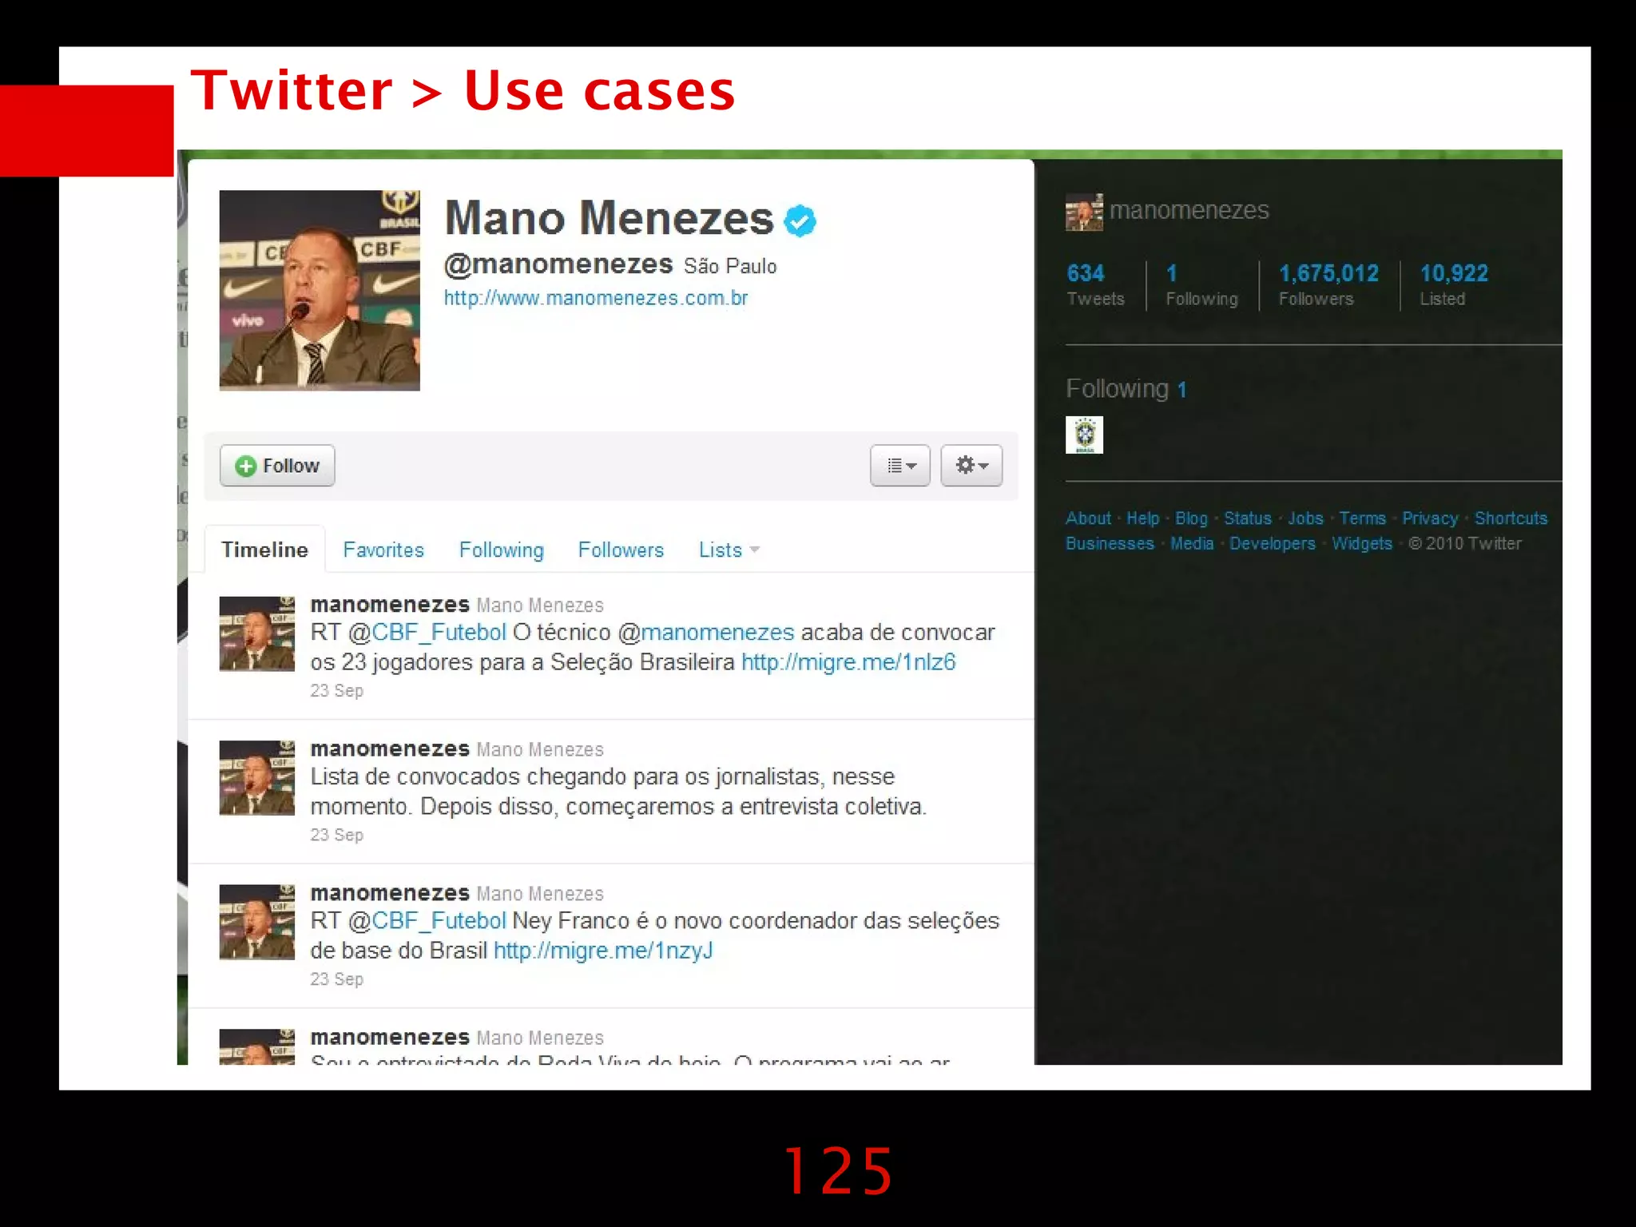The height and width of the screenshot is (1227, 1636).
Task: Open the 634 Tweets count
Action: [1095, 284]
